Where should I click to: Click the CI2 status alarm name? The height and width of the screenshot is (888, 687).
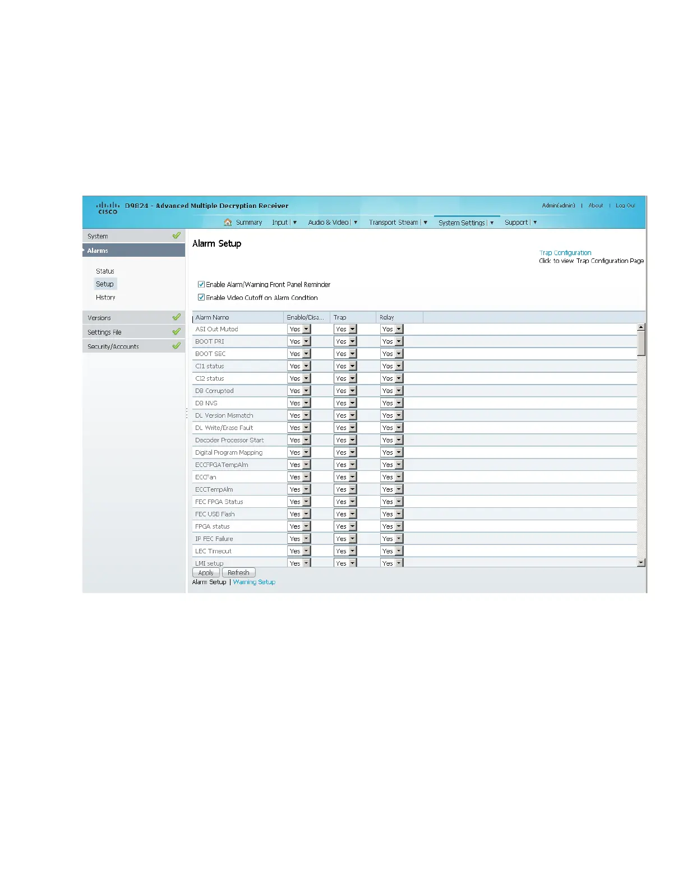(x=209, y=378)
